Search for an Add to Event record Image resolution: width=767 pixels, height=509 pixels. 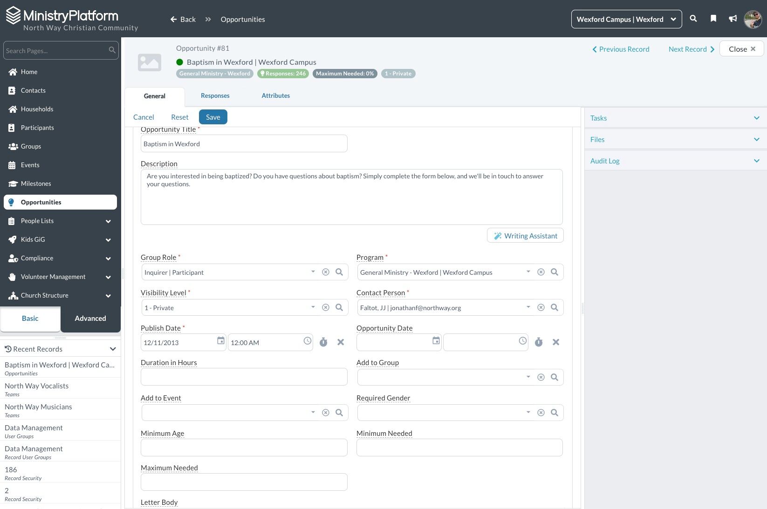click(x=339, y=413)
